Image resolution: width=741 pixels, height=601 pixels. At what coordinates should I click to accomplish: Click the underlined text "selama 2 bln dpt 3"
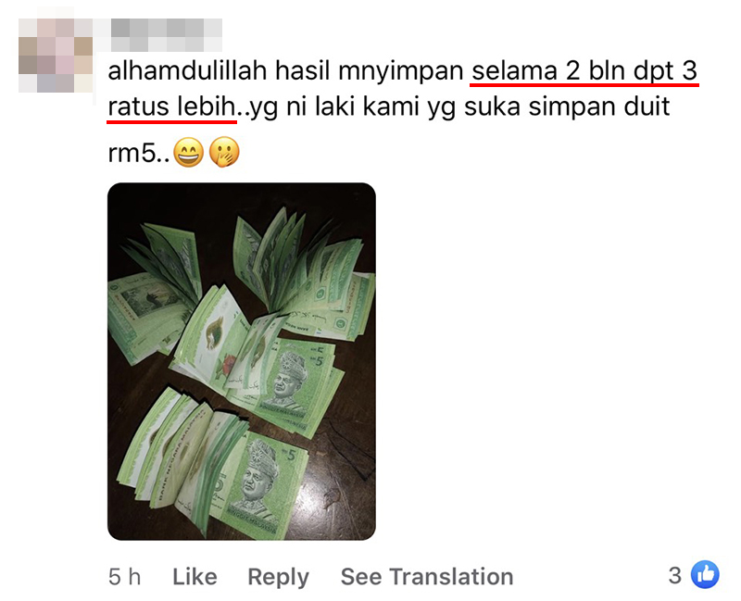pyautogui.click(x=584, y=71)
